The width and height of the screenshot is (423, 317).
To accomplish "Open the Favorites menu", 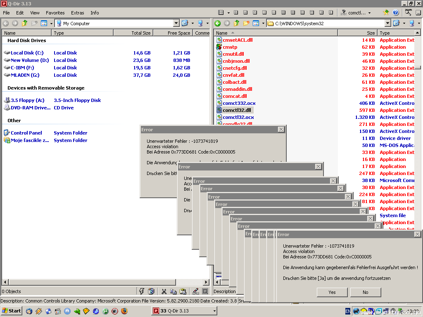I will click(55, 13).
